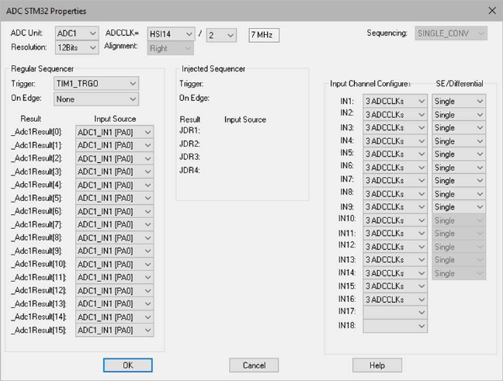The height and width of the screenshot is (381, 503).
Task: Open IN5 sampling time dropdown
Action: (x=395, y=154)
